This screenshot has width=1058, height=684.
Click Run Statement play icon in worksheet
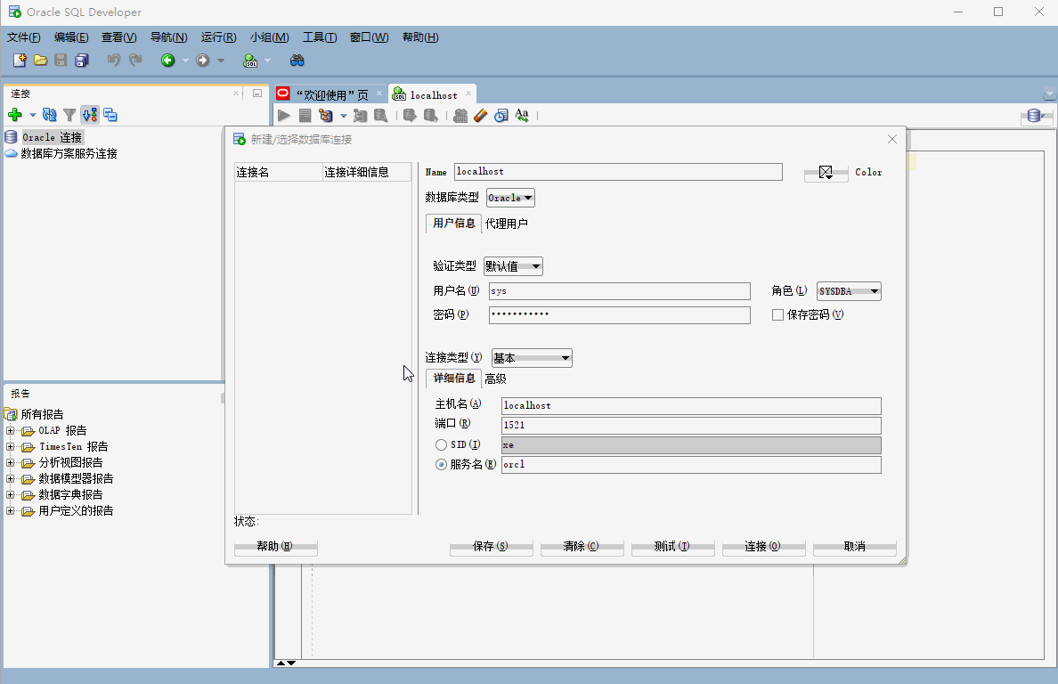point(284,116)
